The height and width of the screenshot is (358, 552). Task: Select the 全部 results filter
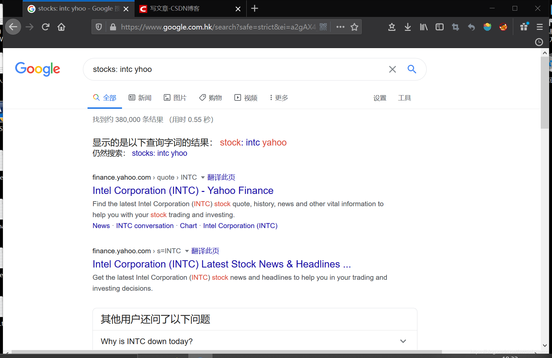[105, 98]
